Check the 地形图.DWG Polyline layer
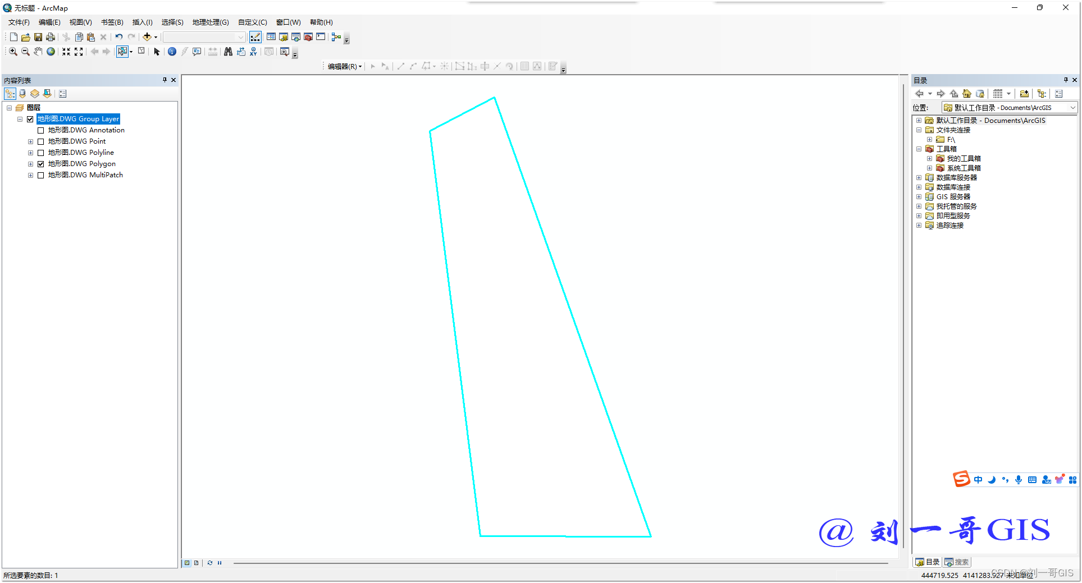Viewport: 1082px width, 583px height. tap(41, 152)
